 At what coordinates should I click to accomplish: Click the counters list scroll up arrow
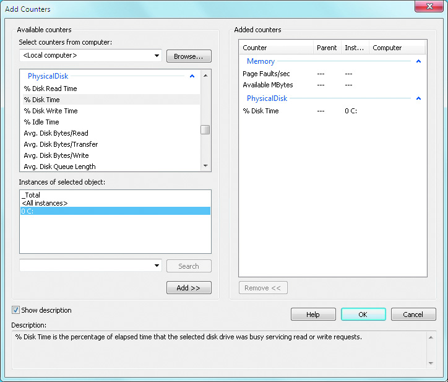[x=205, y=76]
